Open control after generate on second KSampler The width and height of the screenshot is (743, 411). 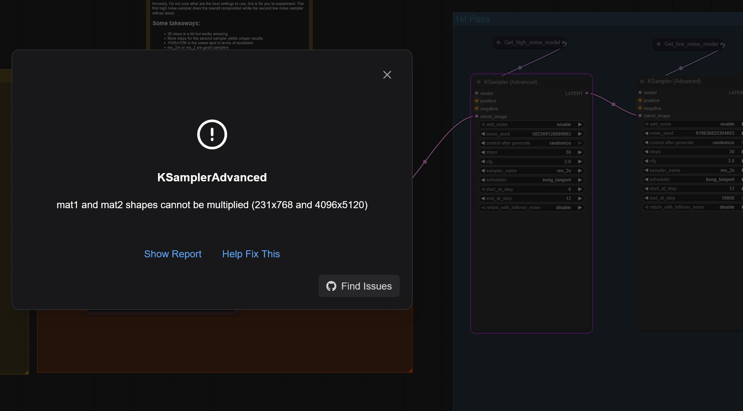pyautogui.click(x=693, y=143)
